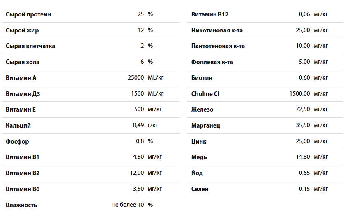The image size is (345, 221).
Task: Select the Фолиевая к-та row label
Action: [212, 62]
